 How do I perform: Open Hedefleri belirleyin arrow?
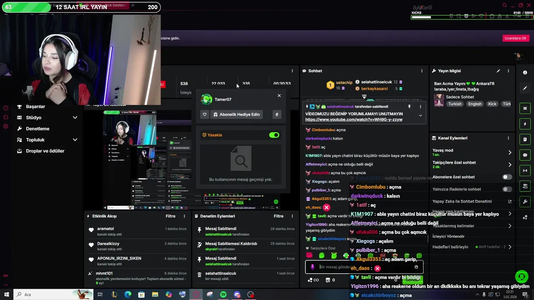coord(510,247)
